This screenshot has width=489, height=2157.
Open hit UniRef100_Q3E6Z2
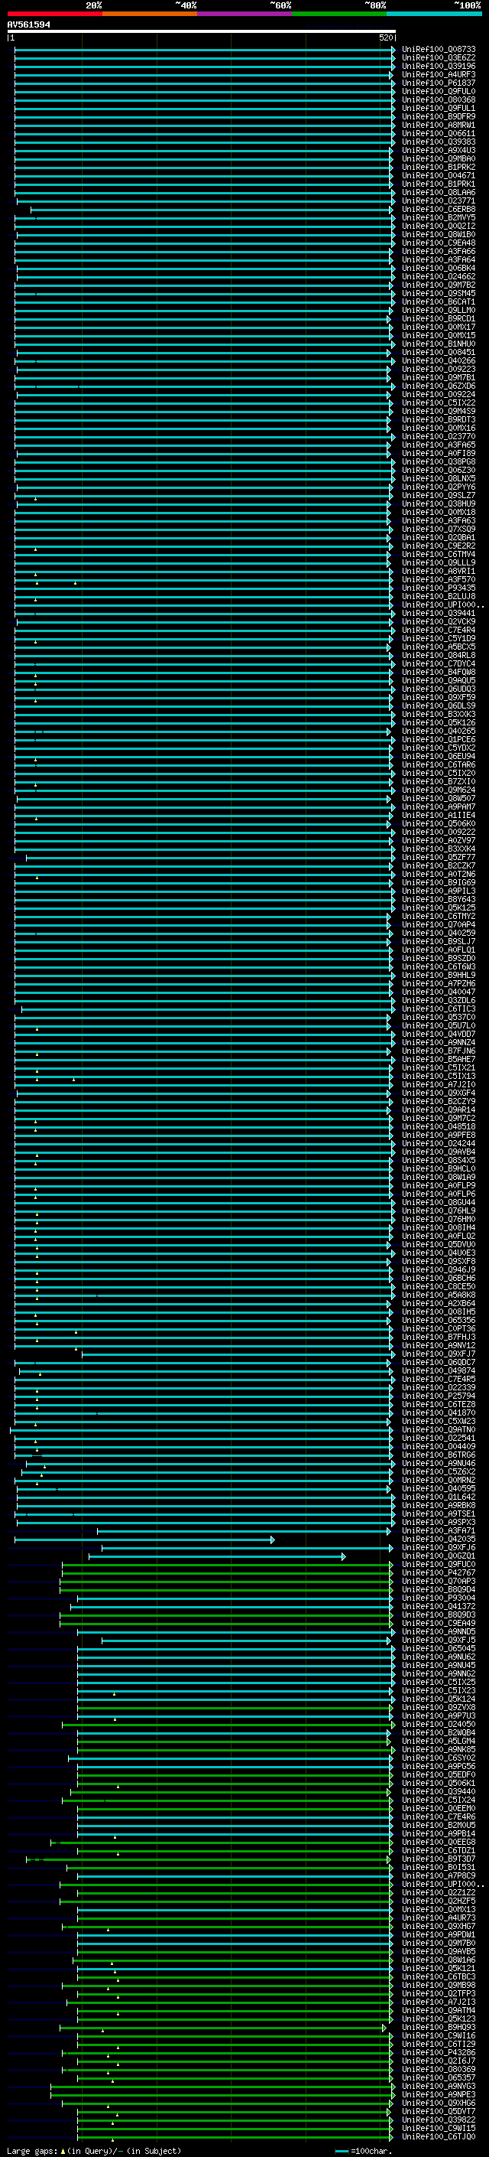pyautogui.click(x=438, y=58)
